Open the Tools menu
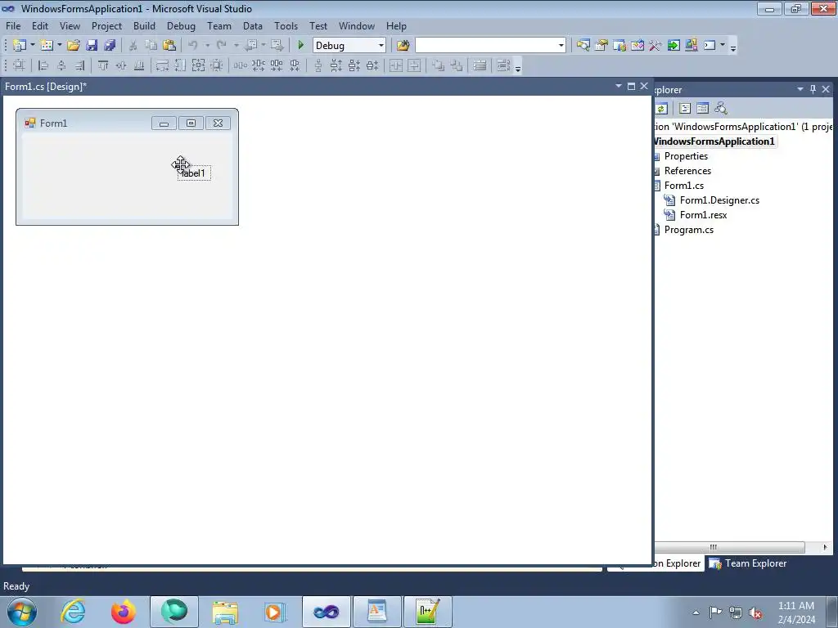 point(286,25)
